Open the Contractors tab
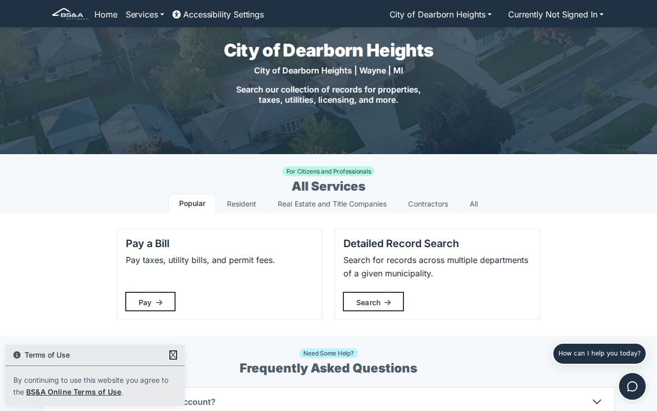This screenshot has width=657, height=411. [x=428, y=204]
